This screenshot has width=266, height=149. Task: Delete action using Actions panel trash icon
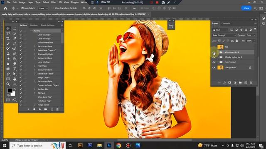(57, 109)
